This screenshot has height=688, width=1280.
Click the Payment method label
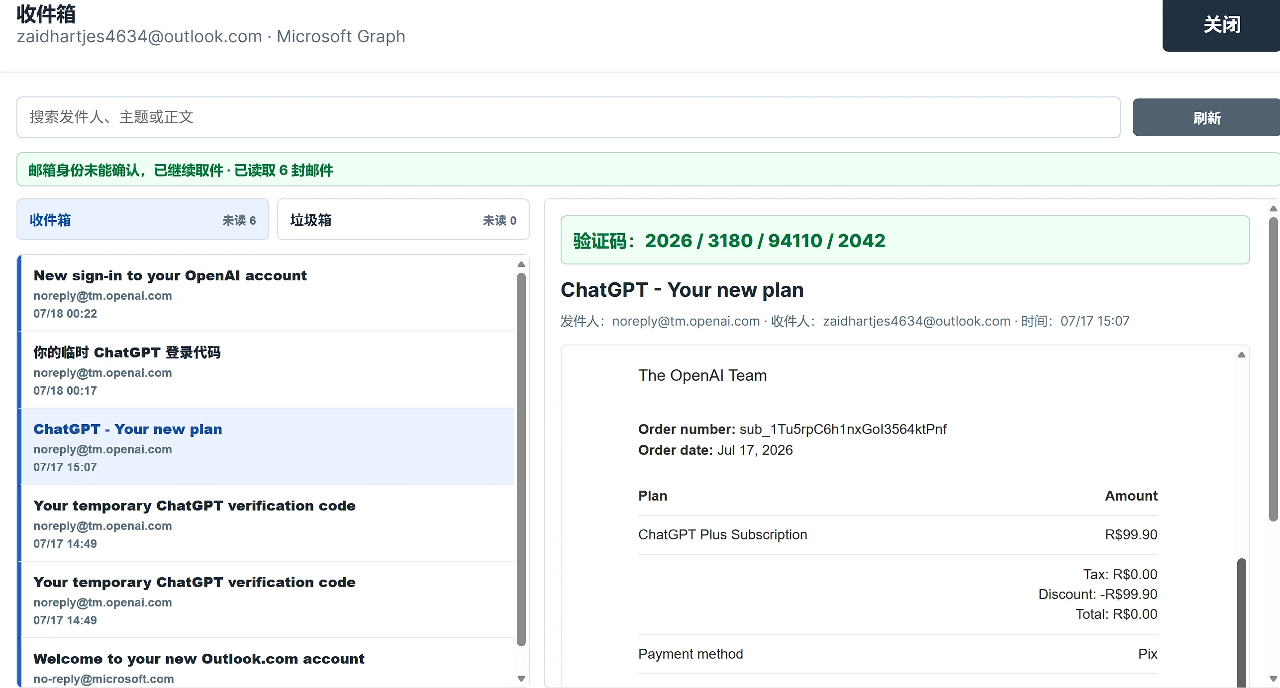pos(690,654)
